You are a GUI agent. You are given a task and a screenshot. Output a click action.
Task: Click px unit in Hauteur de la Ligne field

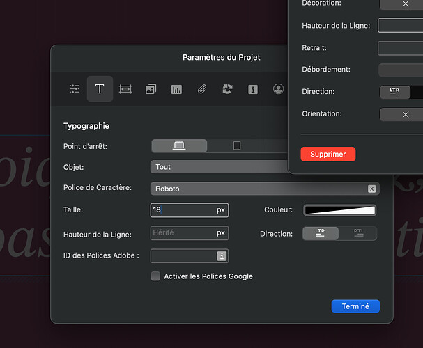[x=221, y=233]
